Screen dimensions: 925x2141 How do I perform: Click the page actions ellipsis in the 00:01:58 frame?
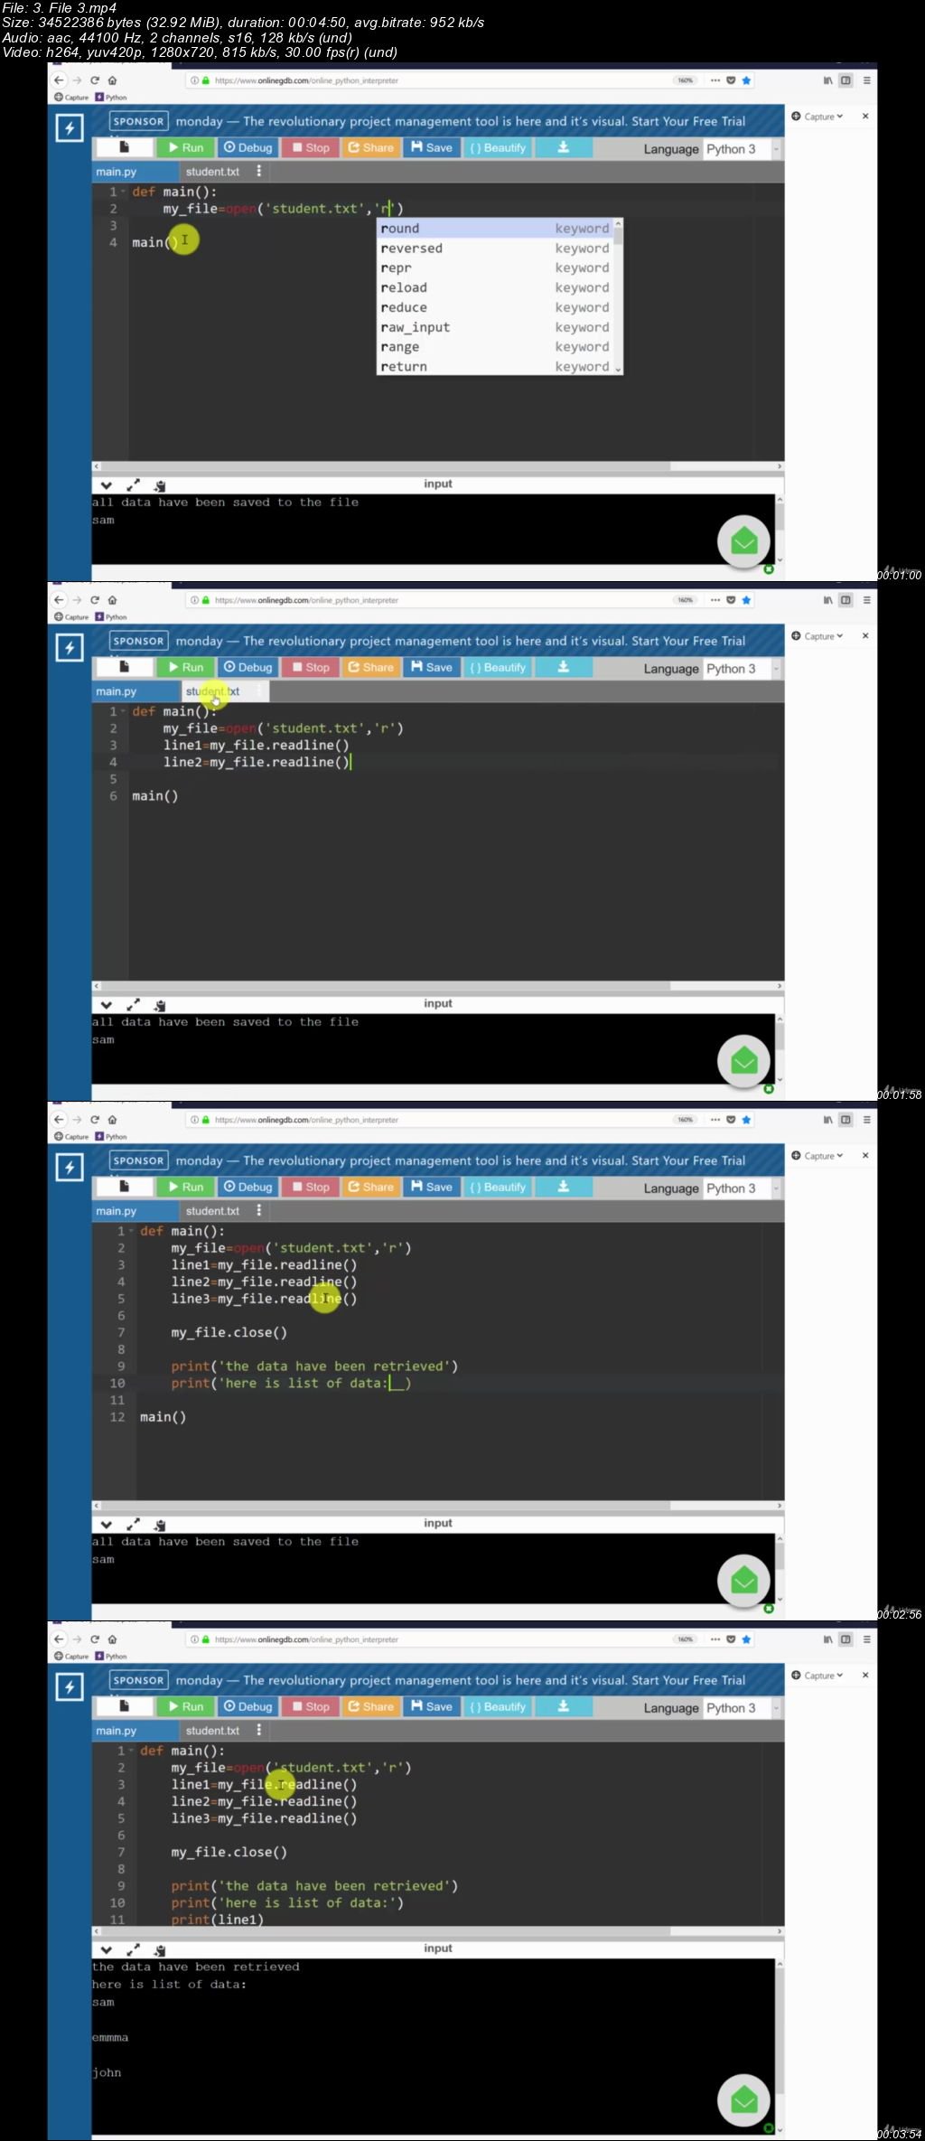click(715, 600)
